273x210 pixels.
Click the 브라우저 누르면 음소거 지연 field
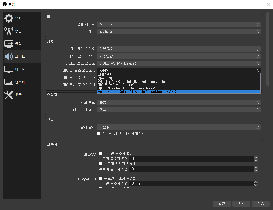click(192, 159)
